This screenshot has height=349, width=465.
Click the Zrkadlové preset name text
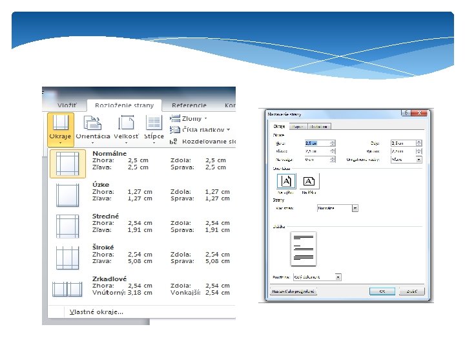pyautogui.click(x=109, y=279)
